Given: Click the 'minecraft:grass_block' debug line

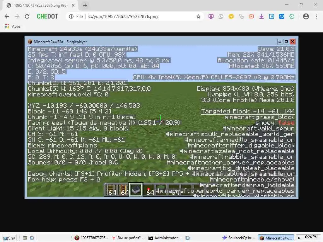Looking at the screenshot, I should point(260,117).
